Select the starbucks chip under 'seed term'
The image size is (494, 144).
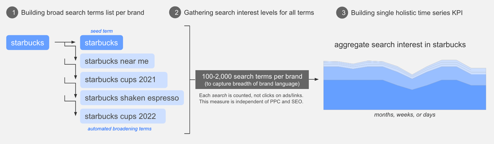click(x=102, y=43)
